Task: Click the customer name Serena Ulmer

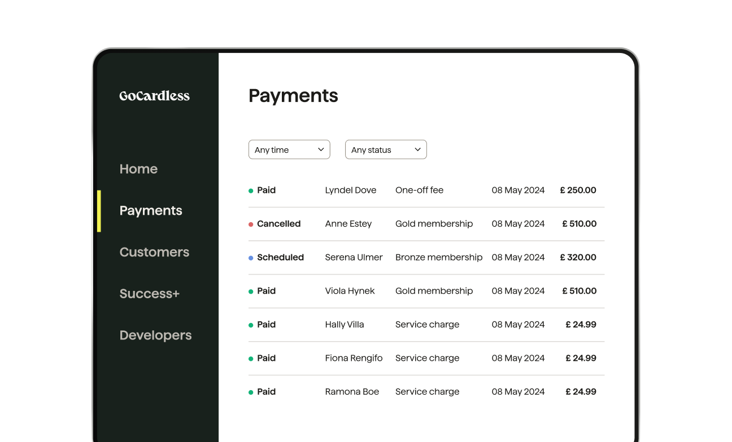Action: click(354, 258)
